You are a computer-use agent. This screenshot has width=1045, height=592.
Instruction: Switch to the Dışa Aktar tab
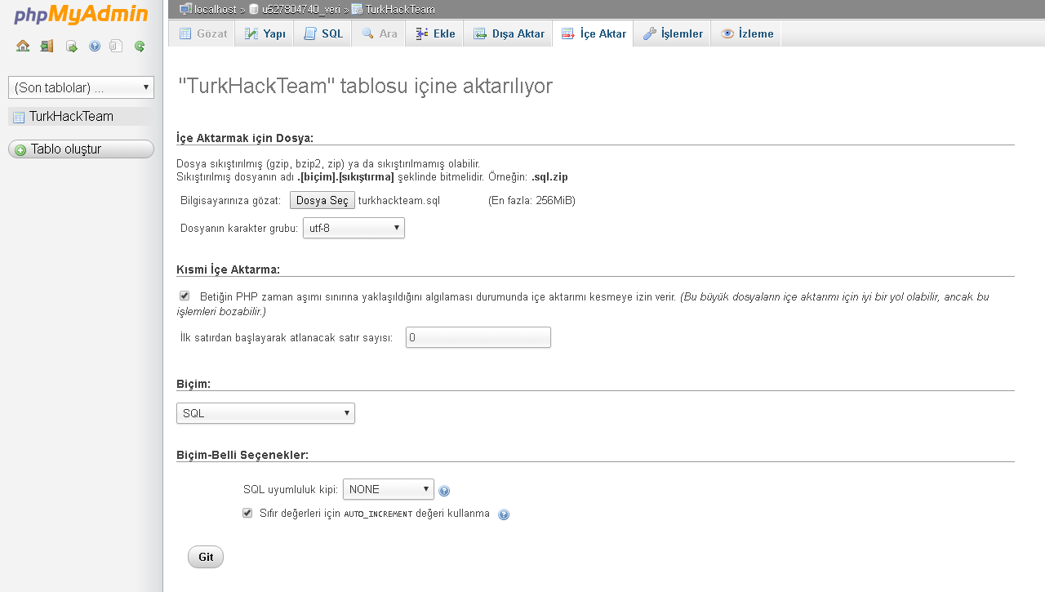[x=508, y=33]
